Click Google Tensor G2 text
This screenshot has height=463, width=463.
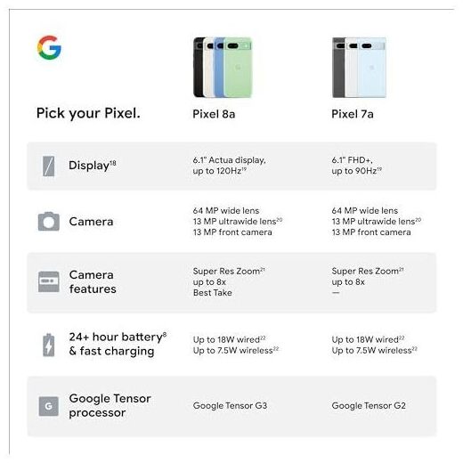tap(369, 406)
